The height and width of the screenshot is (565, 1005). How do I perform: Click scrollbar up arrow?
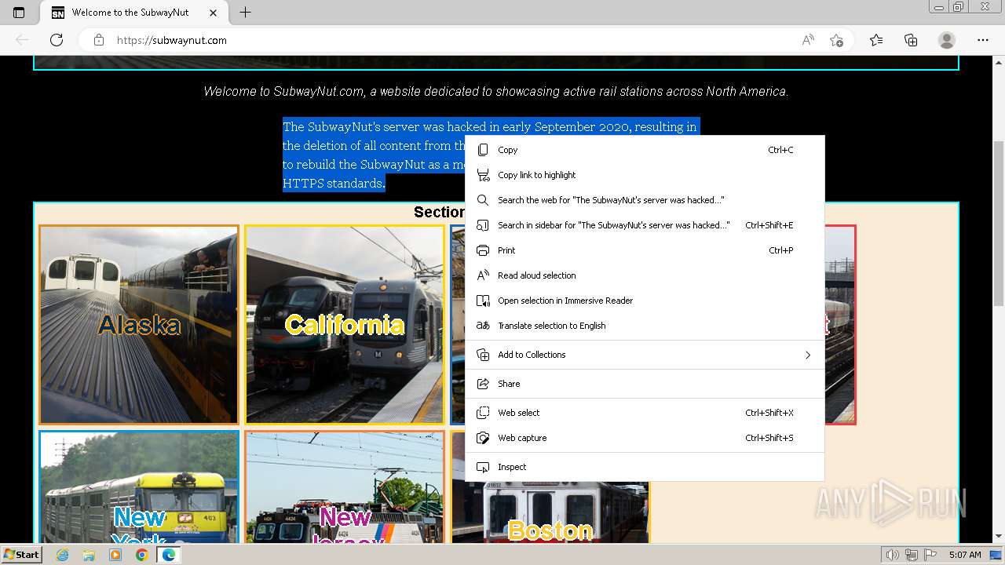point(999,60)
